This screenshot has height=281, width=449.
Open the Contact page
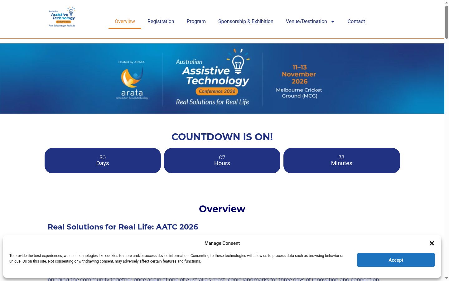356,21
